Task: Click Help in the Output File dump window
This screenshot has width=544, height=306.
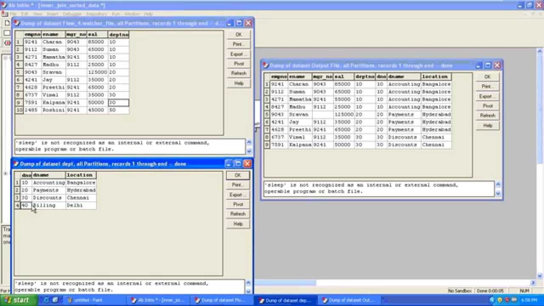Action: click(x=487, y=125)
